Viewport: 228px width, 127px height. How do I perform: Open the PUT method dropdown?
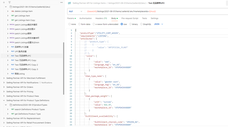click(x=75, y=11)
